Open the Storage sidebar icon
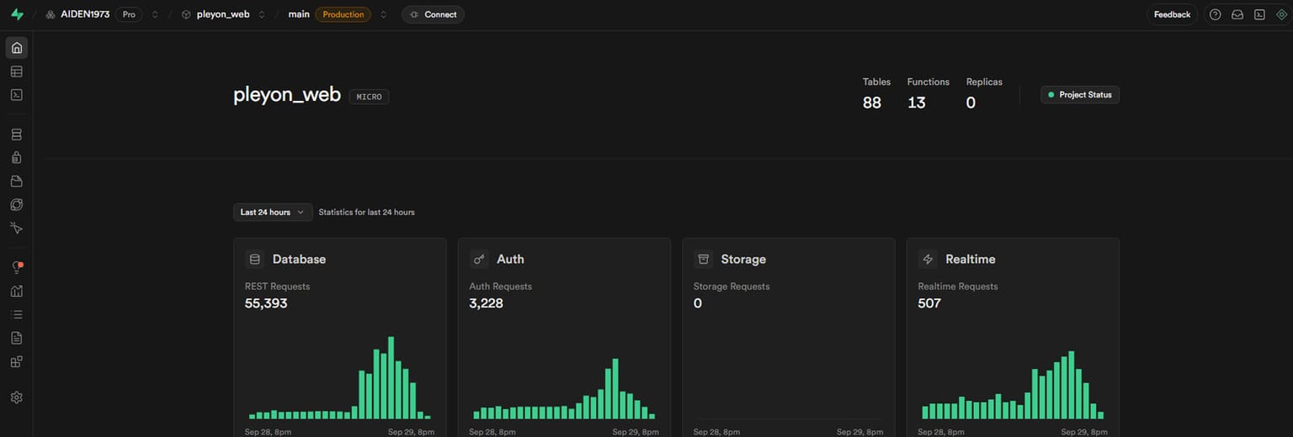Image resolution: width=1293 pixels, height=437 pixels. pyautogui.click(x=16, y=181)
